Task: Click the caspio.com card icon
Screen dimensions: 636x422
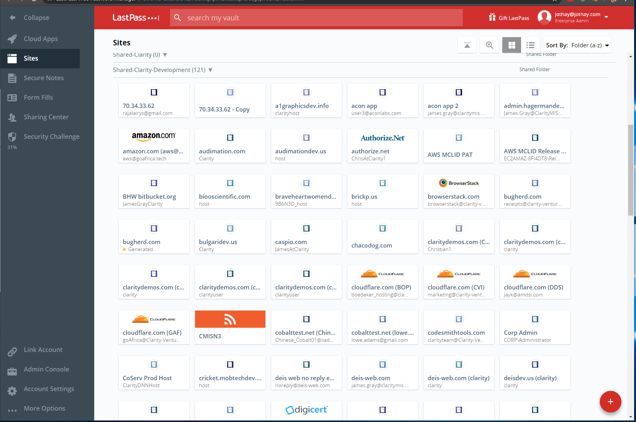Action: pos(306,228)
